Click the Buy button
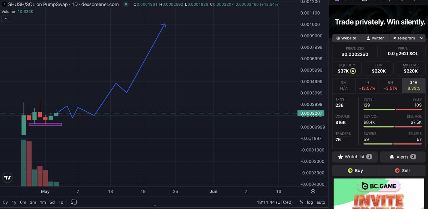The width and height of the screenshot is (428, 209). click(x=356, y=170)
